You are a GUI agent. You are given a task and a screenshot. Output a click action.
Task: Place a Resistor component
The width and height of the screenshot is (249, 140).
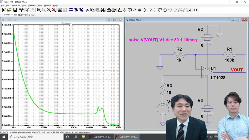(135, 10)
